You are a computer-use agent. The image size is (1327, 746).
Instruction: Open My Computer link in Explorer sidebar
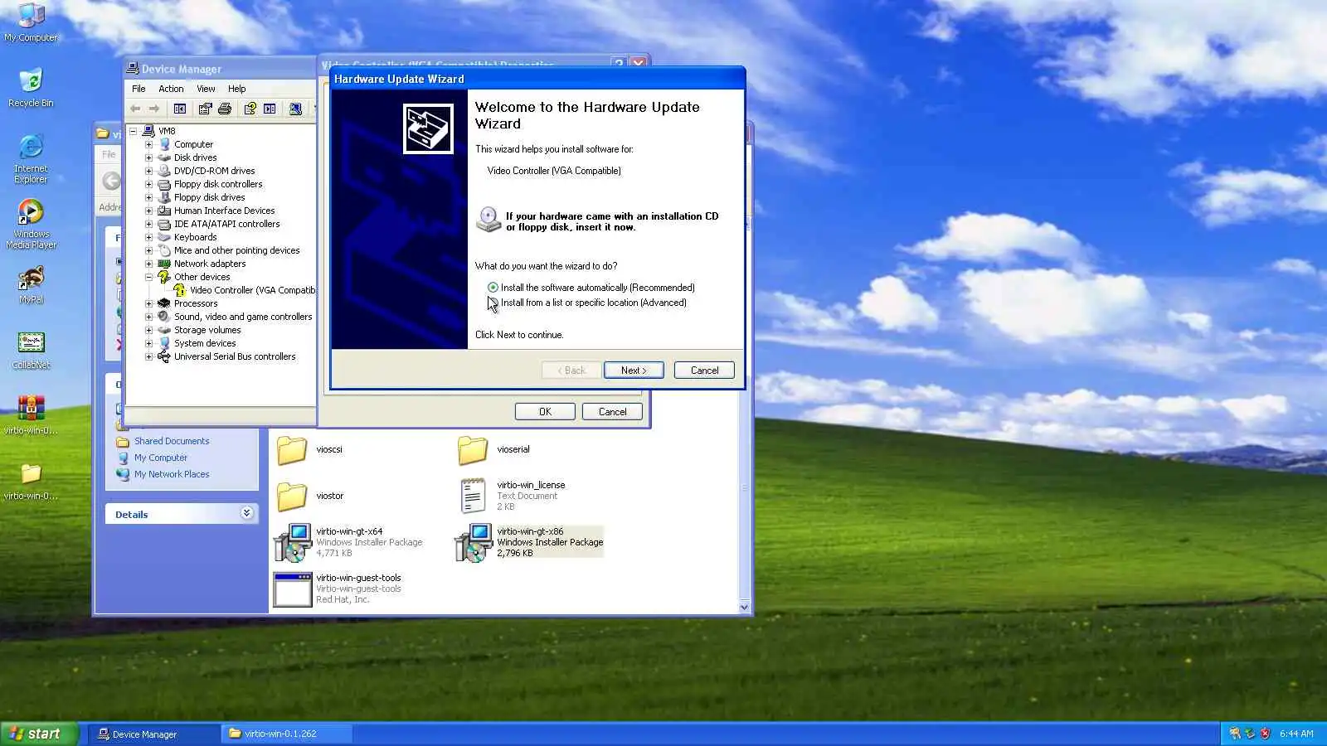point(161,458)
